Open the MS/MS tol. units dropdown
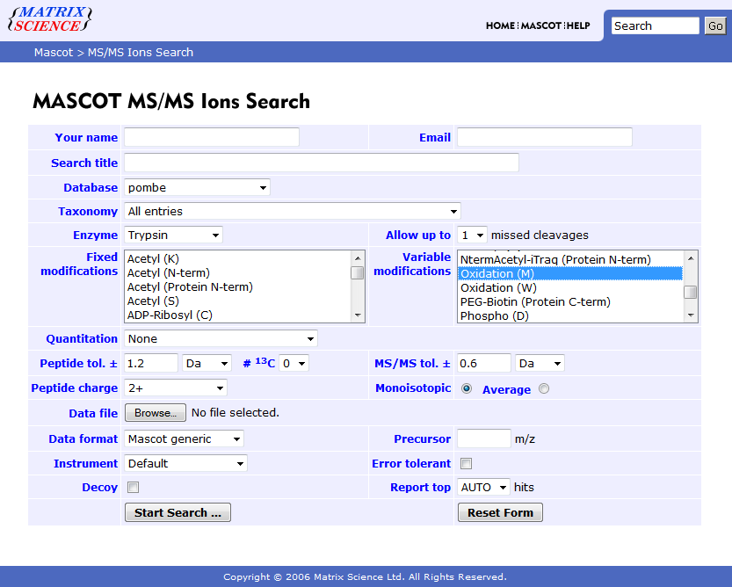Screen dimensions: 732x587 540,363
